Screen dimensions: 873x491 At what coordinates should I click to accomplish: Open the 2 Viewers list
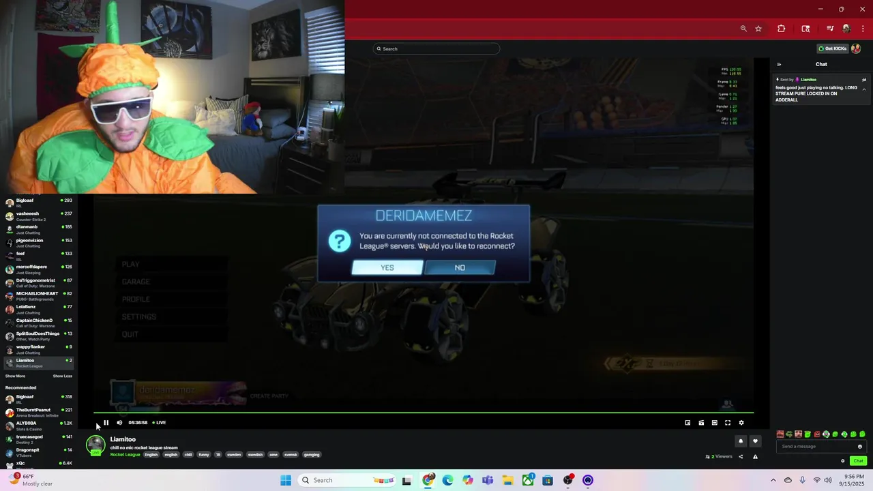[720, 456]
